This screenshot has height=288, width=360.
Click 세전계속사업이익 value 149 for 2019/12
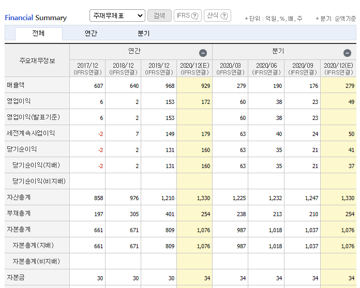[x=170, y=134]
